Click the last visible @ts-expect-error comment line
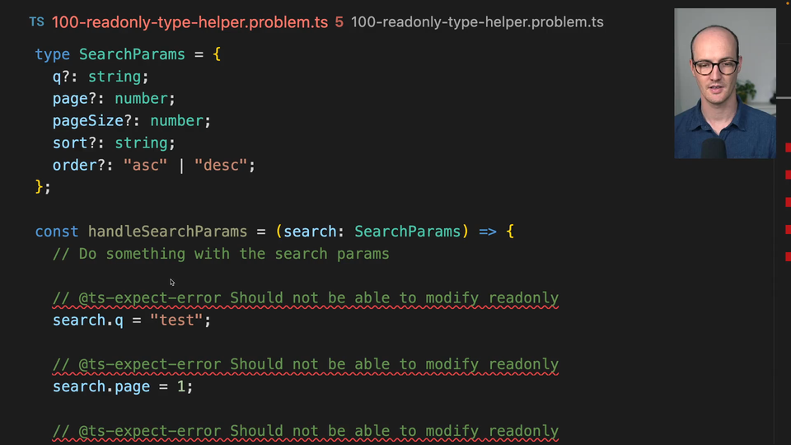Screen dimensions: 791x445 point(305,431)
